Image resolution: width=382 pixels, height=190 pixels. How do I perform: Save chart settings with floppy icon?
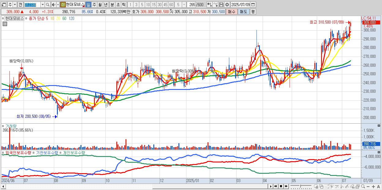click(x=221, y=5)
